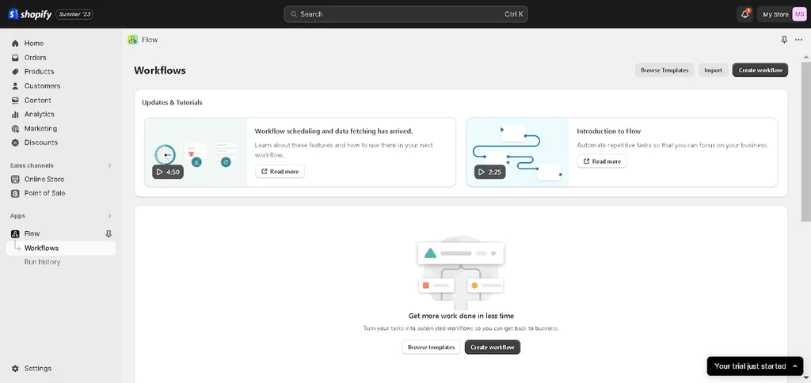Click the pin icon beside Flow in sidebar

(109, 233)
